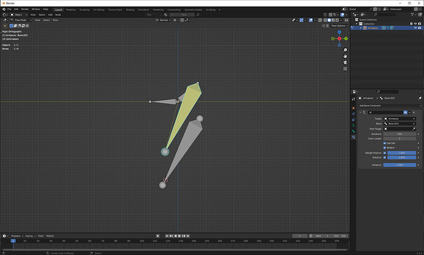The image size is (424, 255).
Task: Open the Bone Constraints properties tab icon
Action: (353, 137)
